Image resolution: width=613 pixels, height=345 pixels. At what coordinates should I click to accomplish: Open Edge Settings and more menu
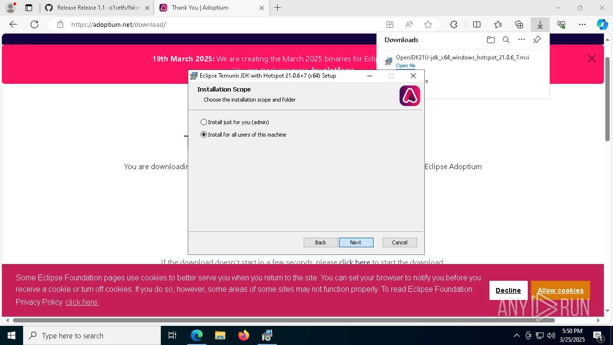[582, 24]
